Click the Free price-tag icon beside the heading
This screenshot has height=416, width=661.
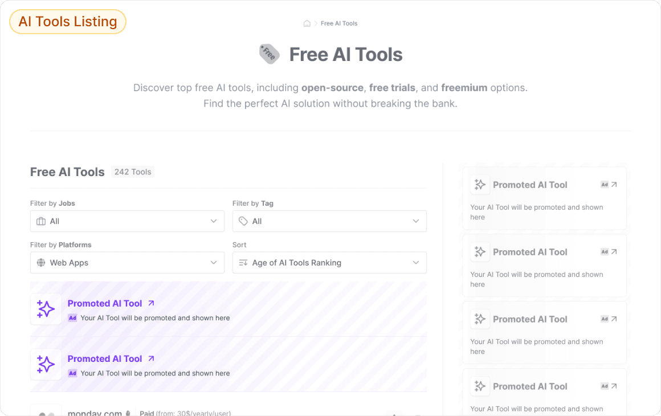269,54
